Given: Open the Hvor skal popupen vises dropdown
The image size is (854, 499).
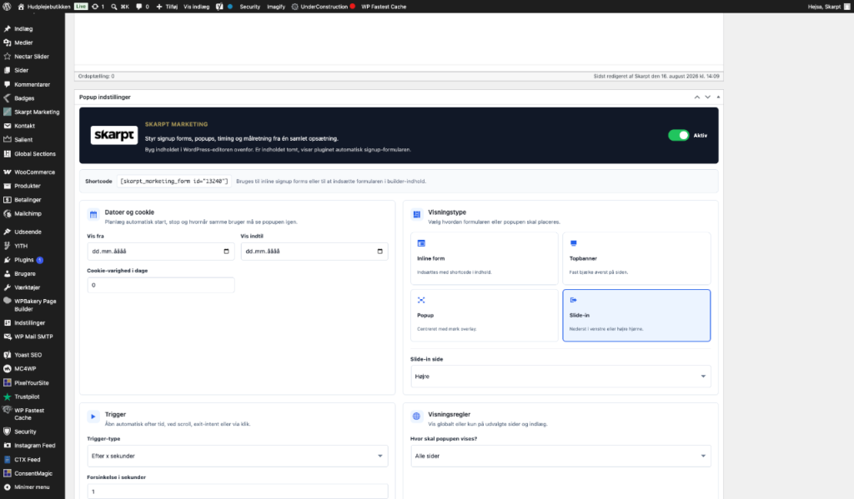Looking at the screenshot, I should pos(560,456).
